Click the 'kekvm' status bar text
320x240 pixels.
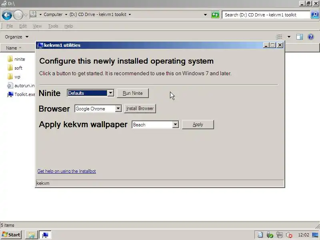coord(43,183)
